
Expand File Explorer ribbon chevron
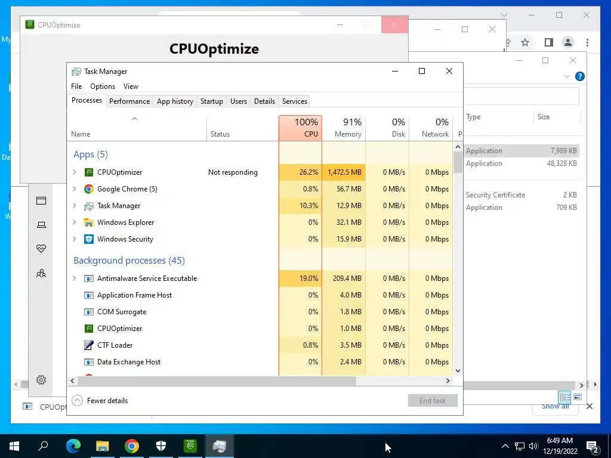(x=567, y=76)
